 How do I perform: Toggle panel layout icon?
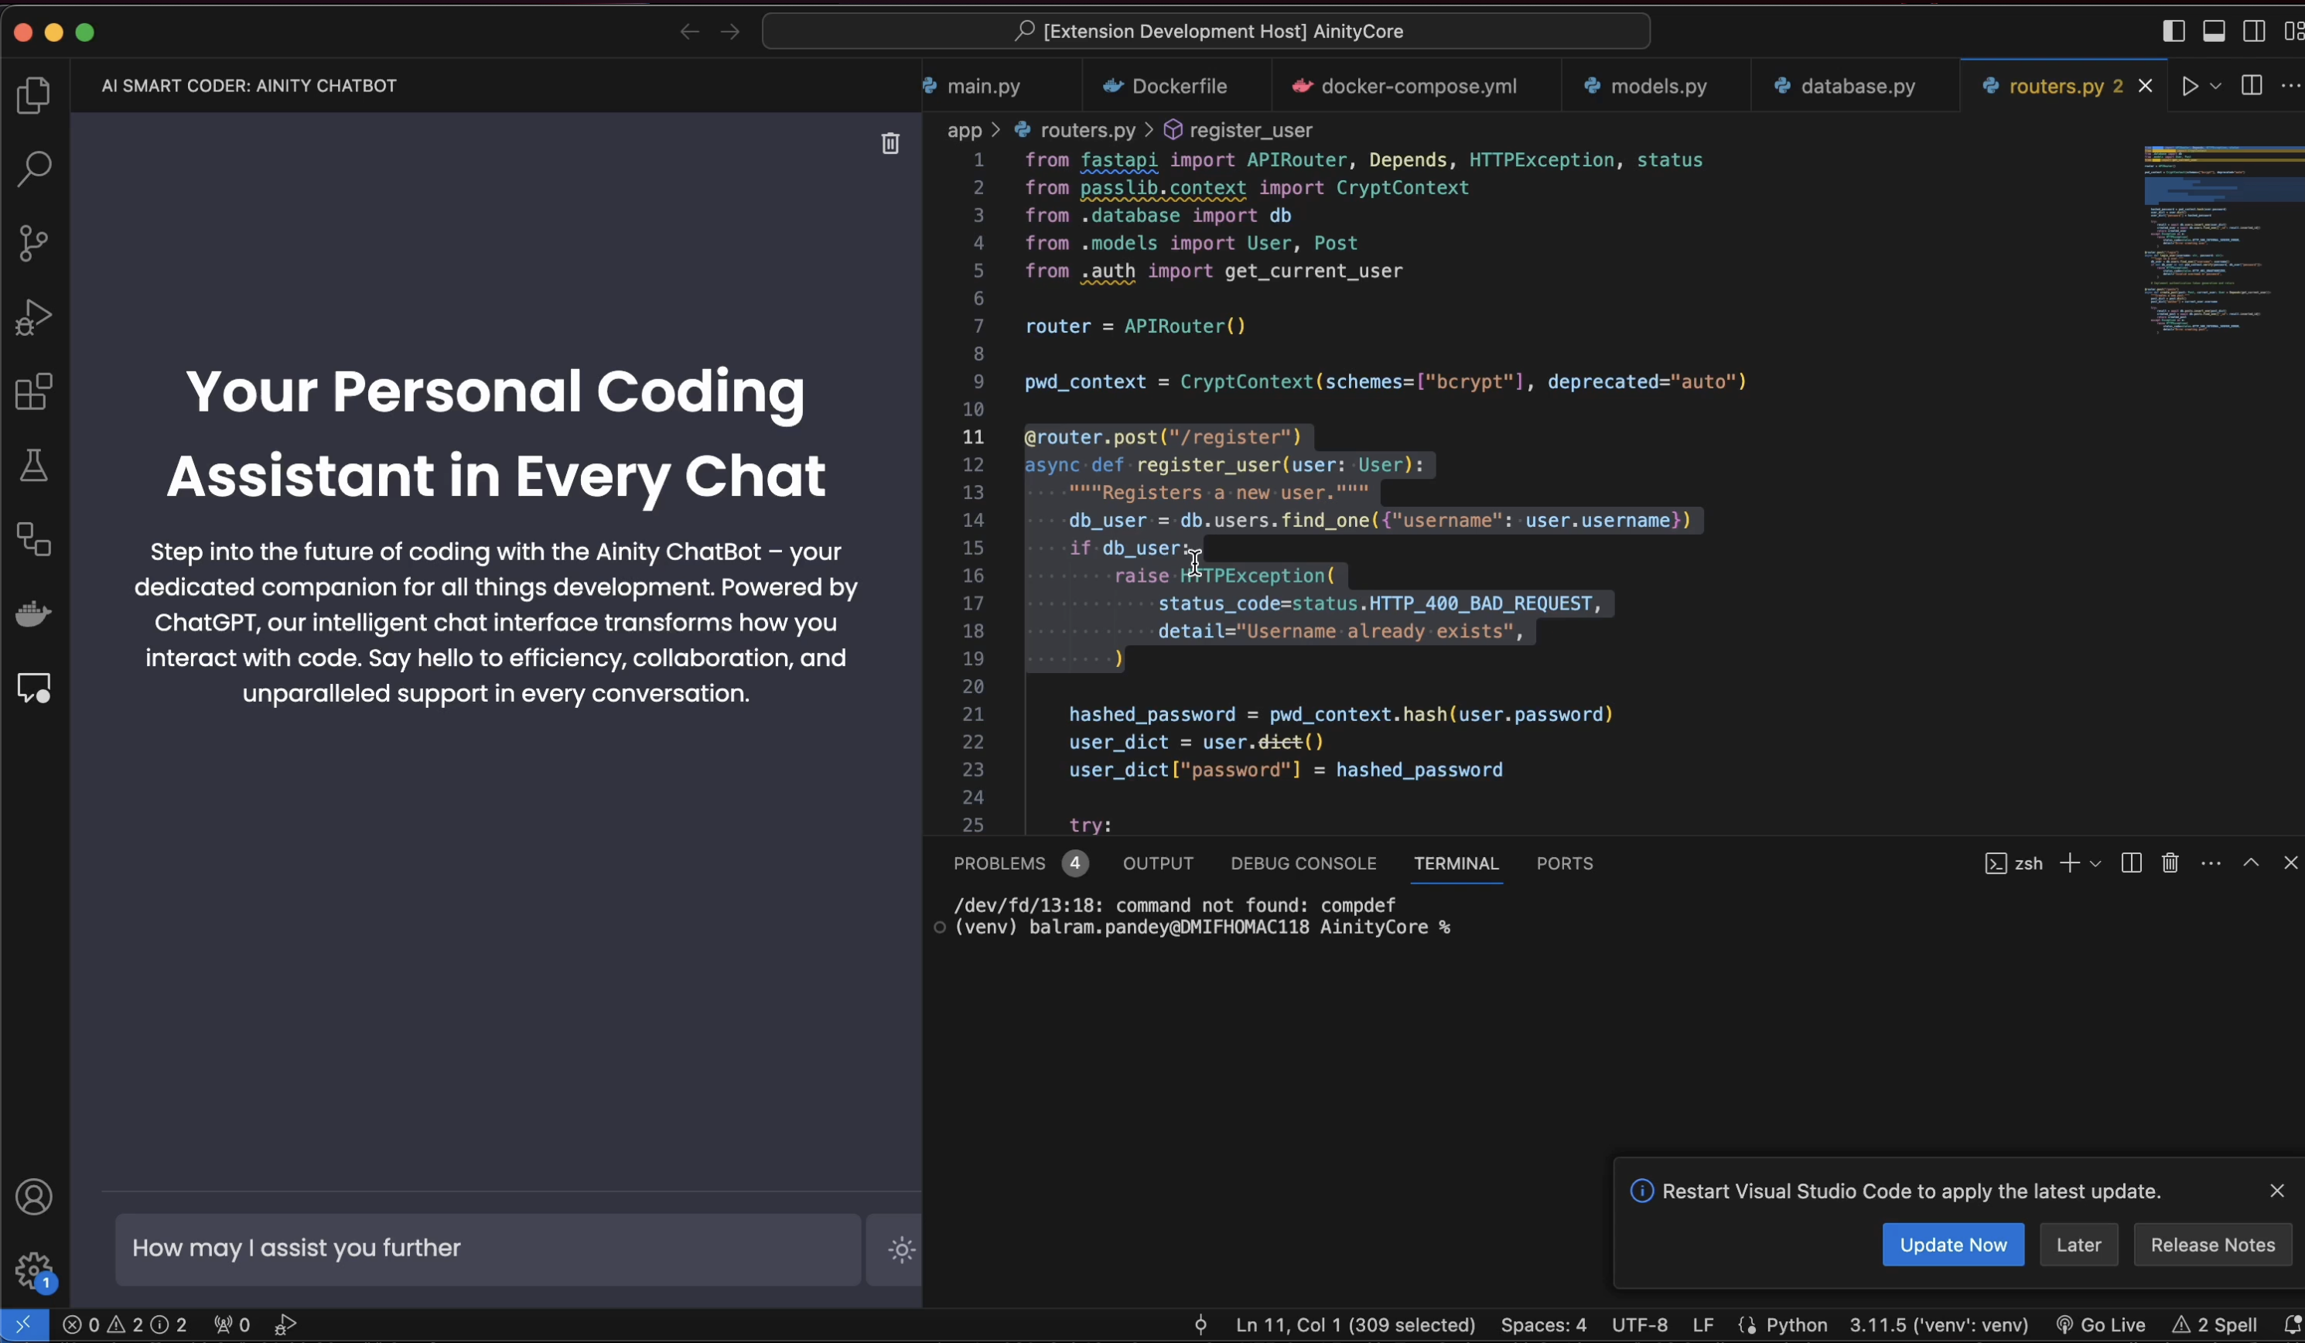2214,31
